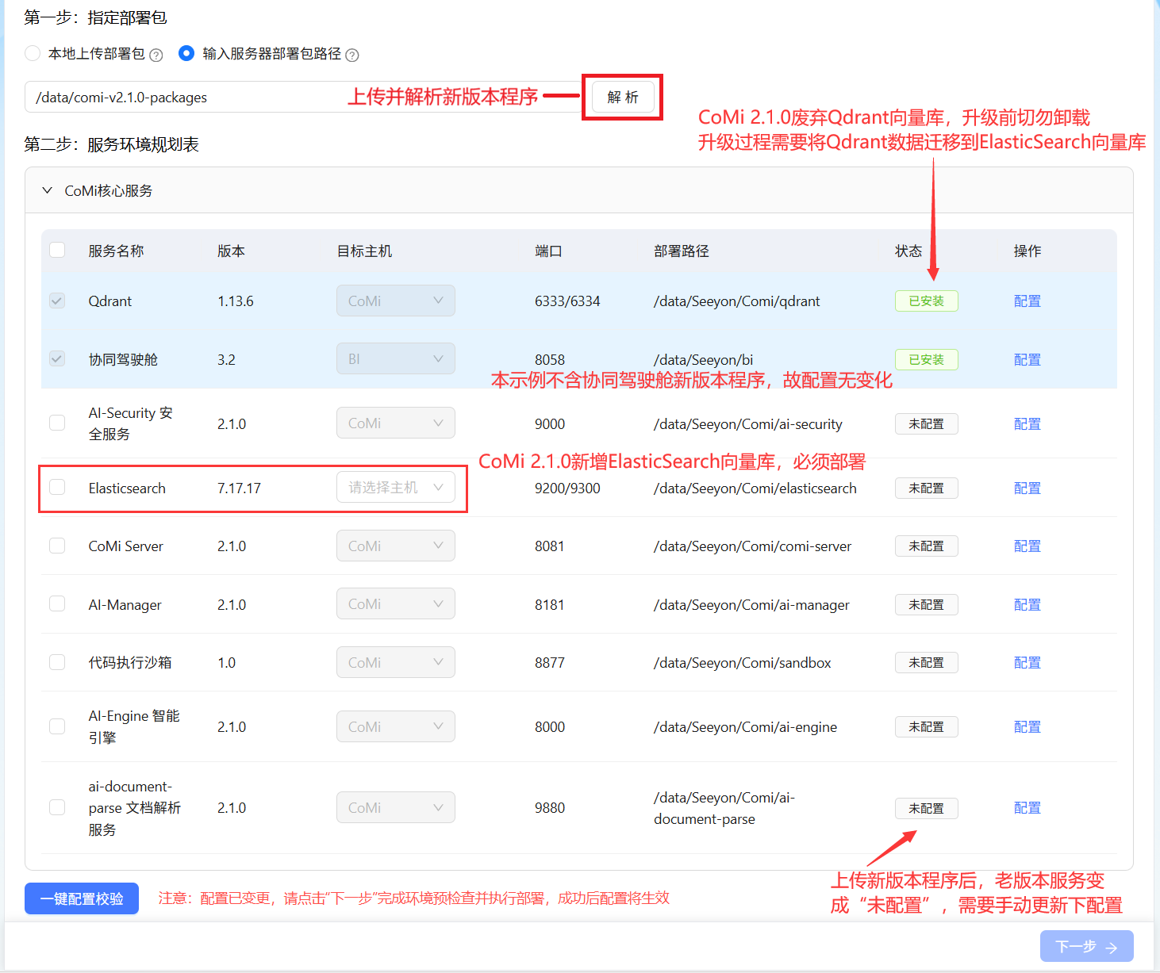Click 未配置 status tag for ai-document-parse
Viewport: 1160px width, 973px height.
click(x=927, y=809)
